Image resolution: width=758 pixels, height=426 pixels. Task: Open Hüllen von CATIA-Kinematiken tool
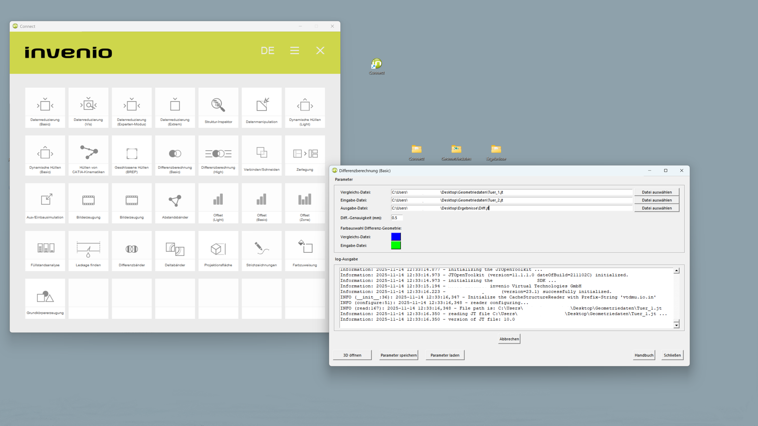click(x=88, y=156)
